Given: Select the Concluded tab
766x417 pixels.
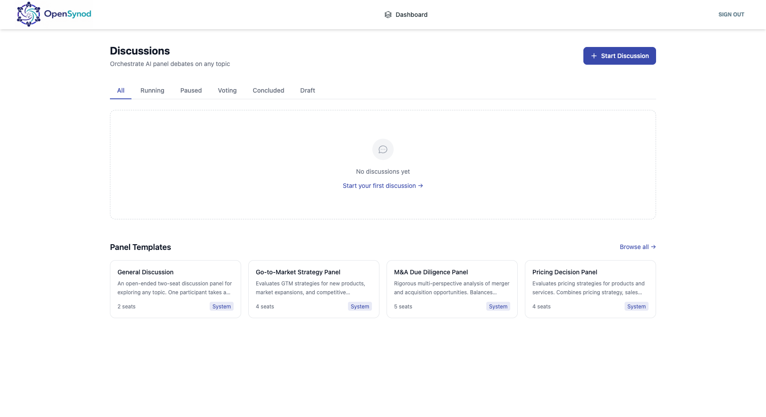Looking at the screenshot, I should point(269,90).
